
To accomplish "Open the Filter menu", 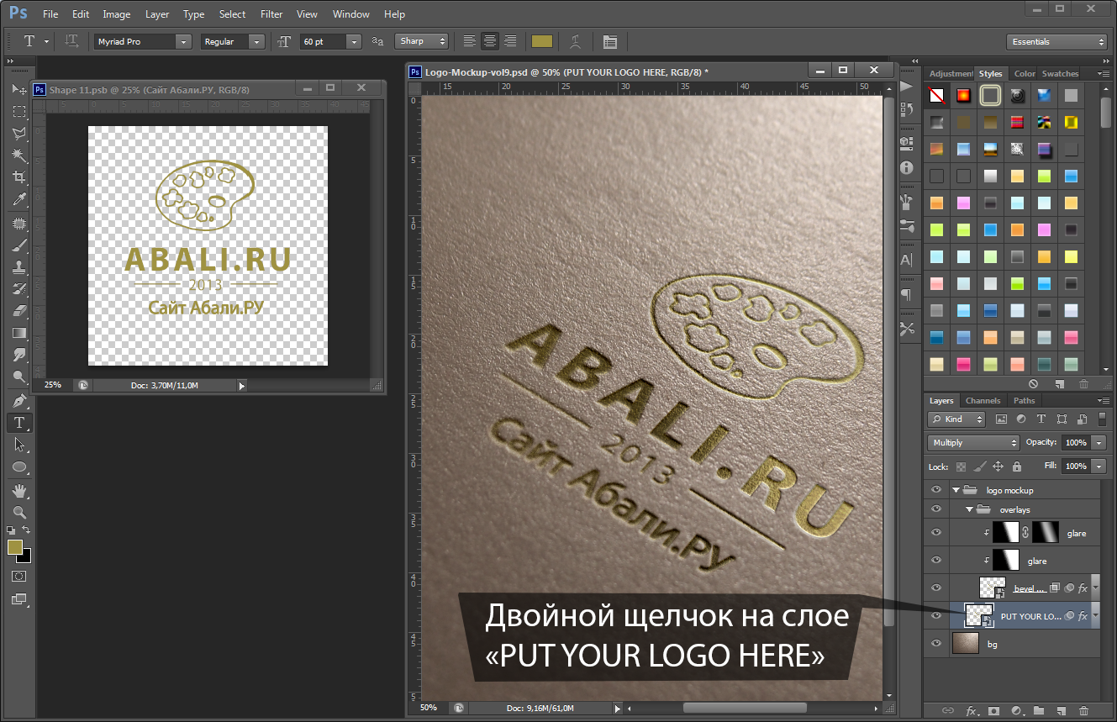I will [271, 14].
